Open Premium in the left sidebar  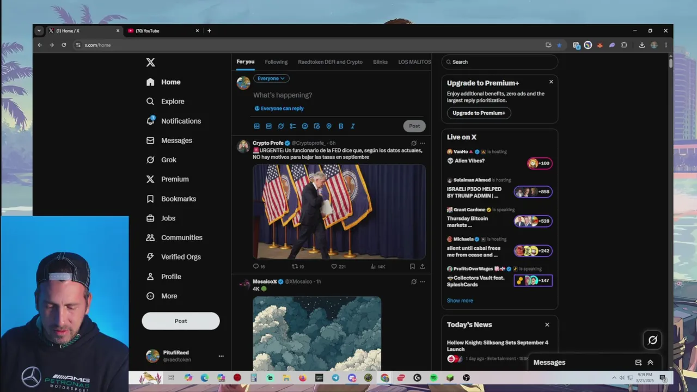168,179
